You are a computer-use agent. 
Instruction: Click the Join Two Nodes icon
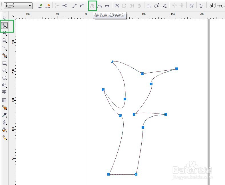point(57,6)
